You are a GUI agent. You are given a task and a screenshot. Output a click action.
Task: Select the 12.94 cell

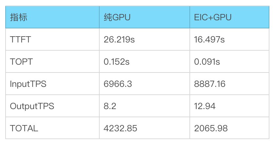(205, 106)
